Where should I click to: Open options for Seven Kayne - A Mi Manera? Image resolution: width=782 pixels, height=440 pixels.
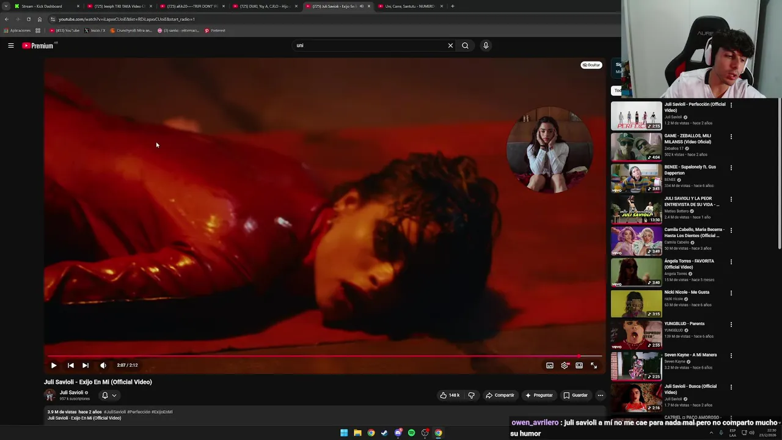[731, 355]
